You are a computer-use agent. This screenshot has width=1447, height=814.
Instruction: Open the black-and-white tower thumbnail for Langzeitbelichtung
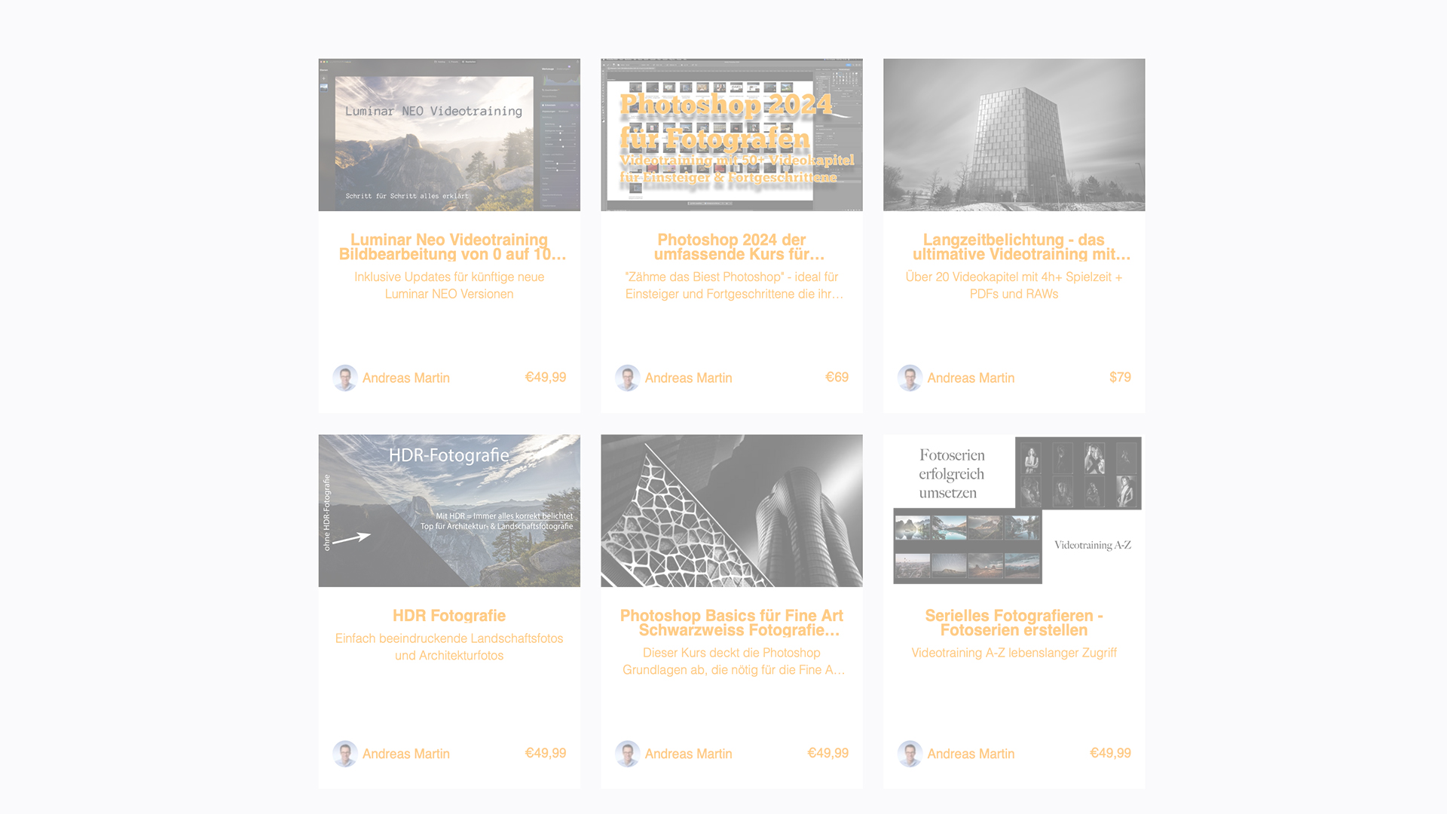1014,135
